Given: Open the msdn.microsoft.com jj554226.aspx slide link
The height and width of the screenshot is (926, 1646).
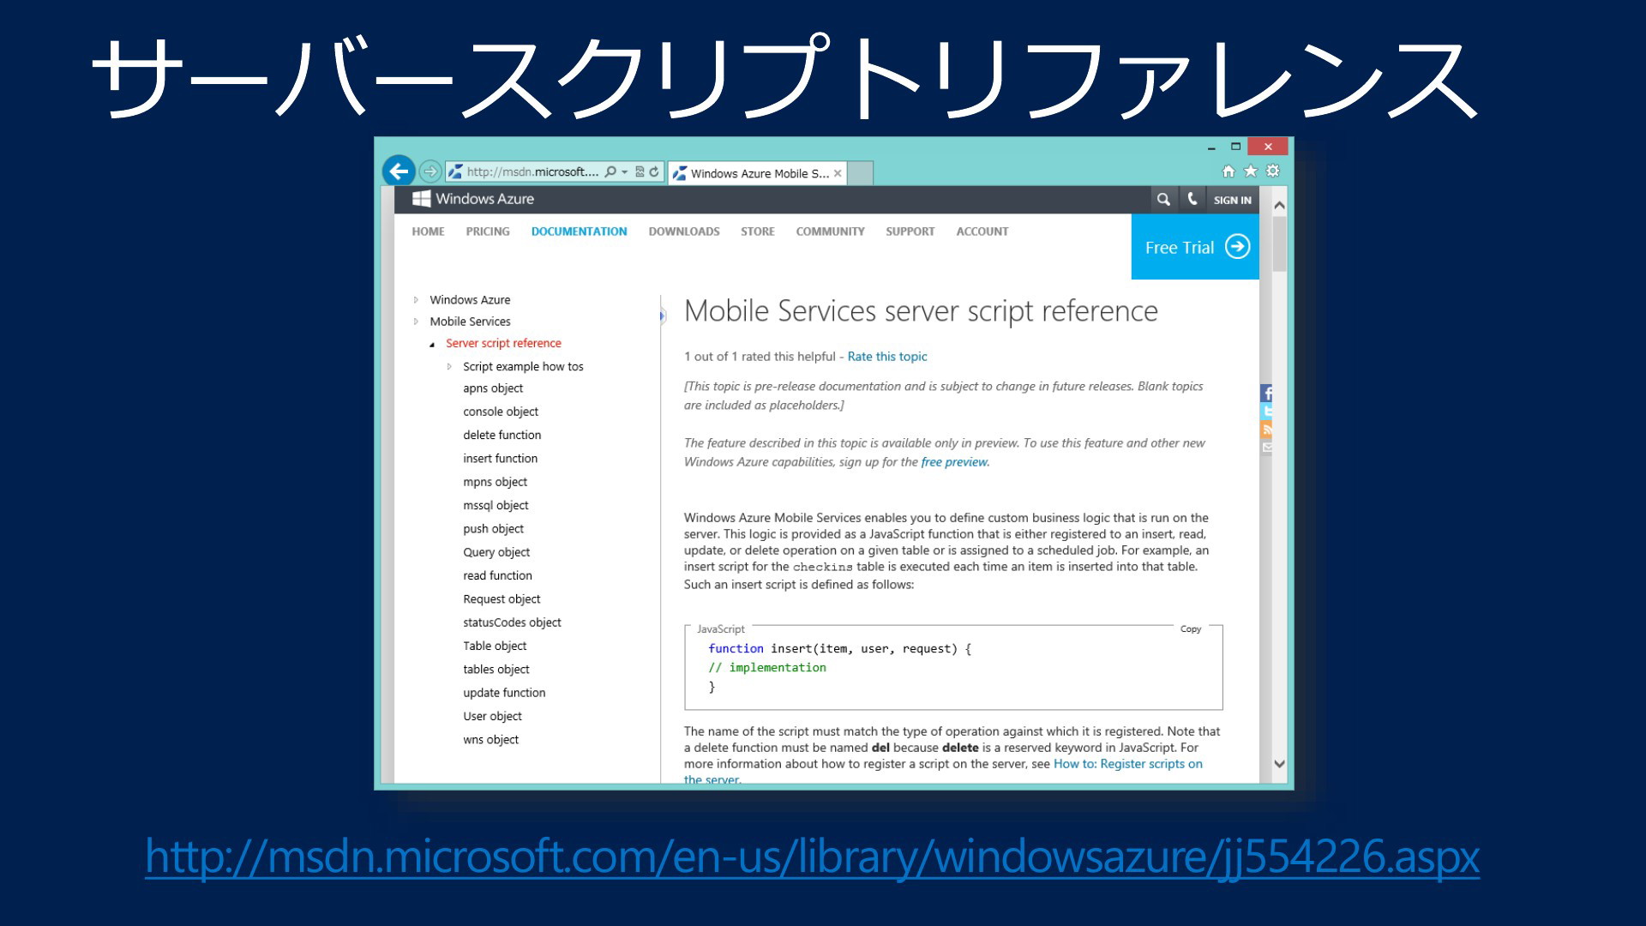Looking at the screenshot, I should click(812, 857).
